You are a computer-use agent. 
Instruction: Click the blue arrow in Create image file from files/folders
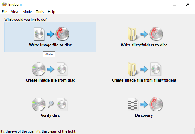(144, 69)
